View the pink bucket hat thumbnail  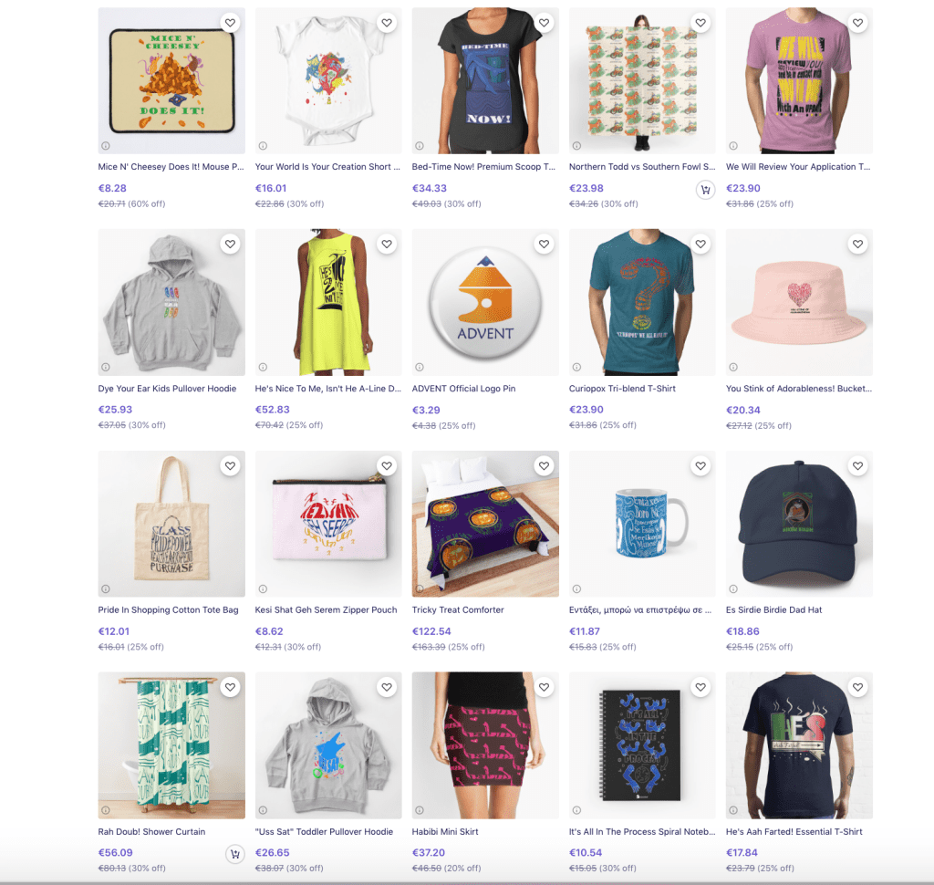(799, 302)
